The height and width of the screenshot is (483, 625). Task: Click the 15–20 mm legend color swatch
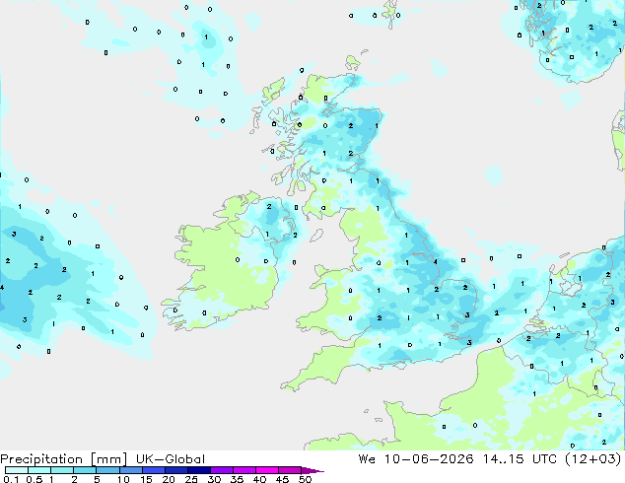[154, 470]
